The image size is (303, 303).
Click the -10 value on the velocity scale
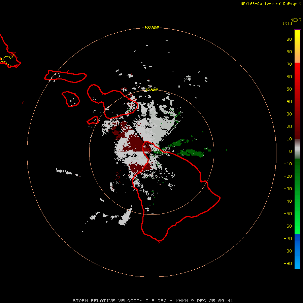click(288, 164)
